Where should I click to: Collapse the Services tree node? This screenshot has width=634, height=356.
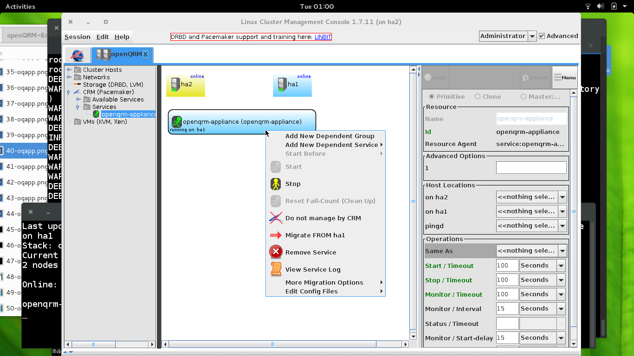(78, 107)
